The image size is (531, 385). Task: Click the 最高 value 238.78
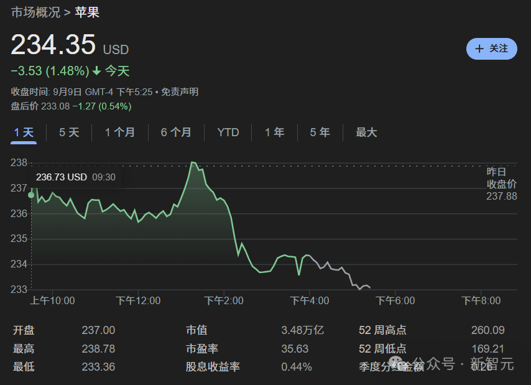(98, 349)
